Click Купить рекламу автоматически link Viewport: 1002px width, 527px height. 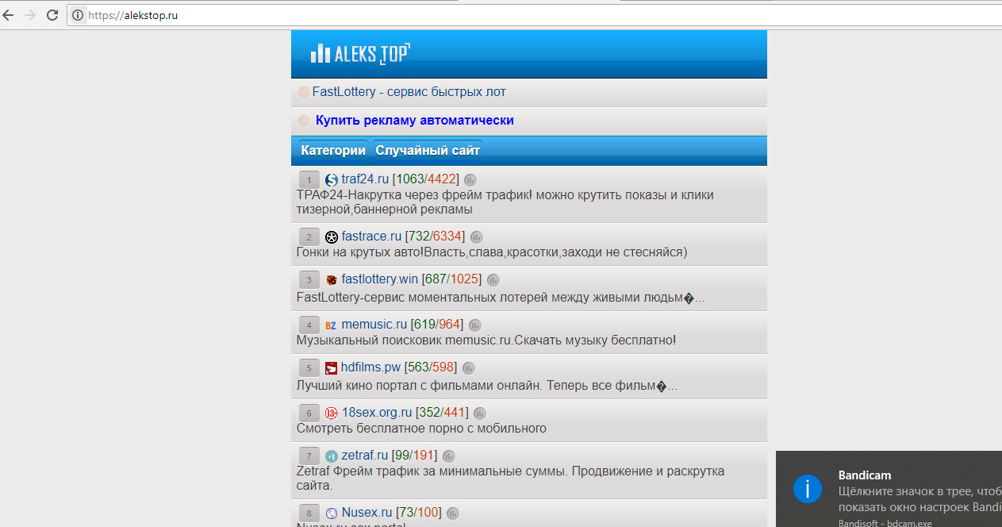414,121
